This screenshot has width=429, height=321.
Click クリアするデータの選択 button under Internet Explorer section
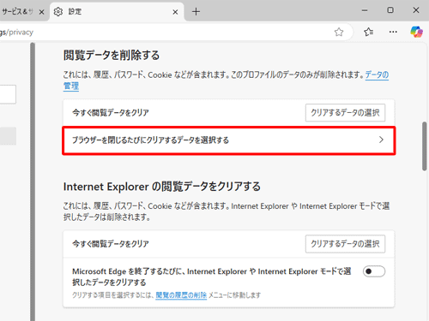tap(345, 244)
